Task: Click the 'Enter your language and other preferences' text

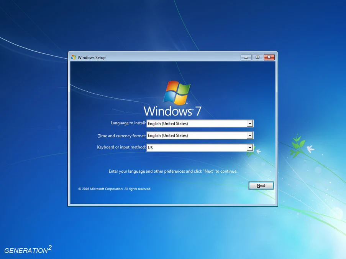Action: (x=173, y=171)
